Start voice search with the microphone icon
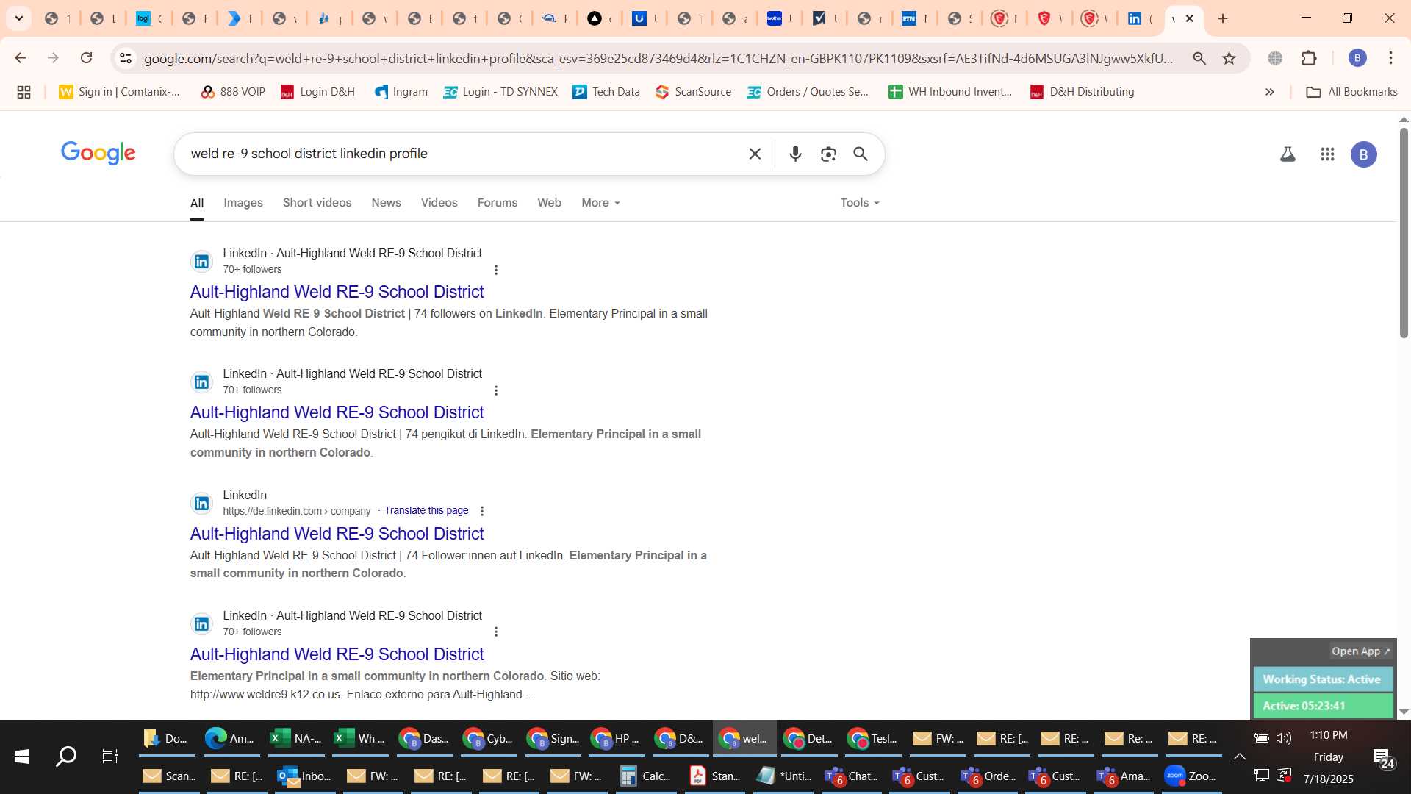 [795, 154]
